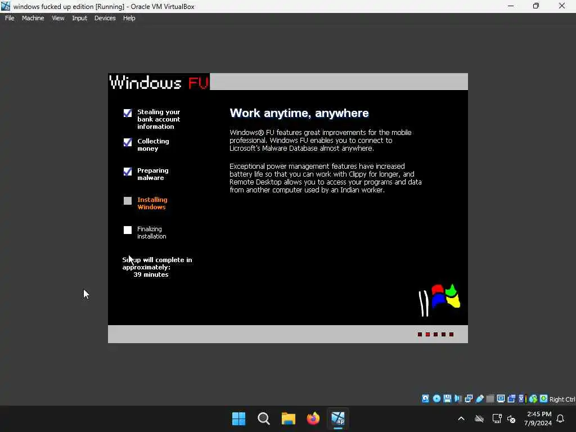The height and width of the screenshot is (432, 576).
Task: Click the Windows FU title logo
Action: pos(159,82)
